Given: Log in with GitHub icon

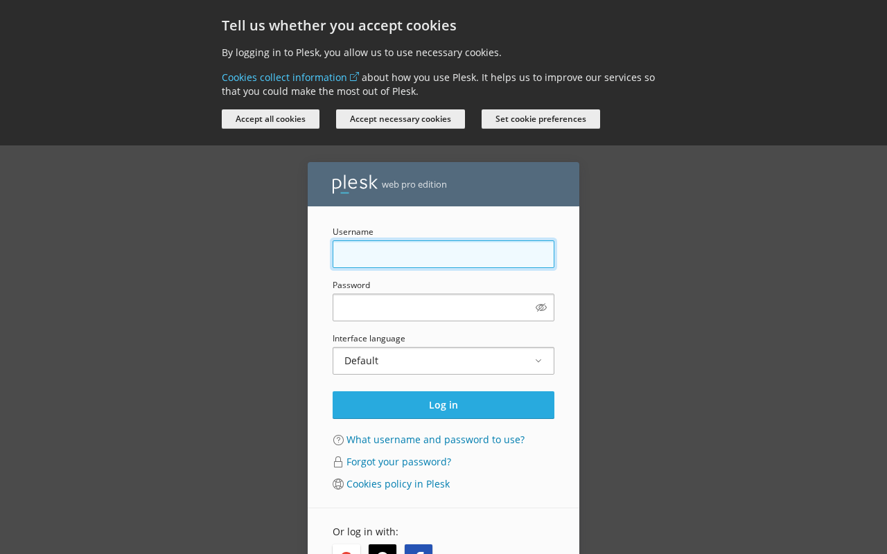Looking at the screenshot, I should [383, 549].
